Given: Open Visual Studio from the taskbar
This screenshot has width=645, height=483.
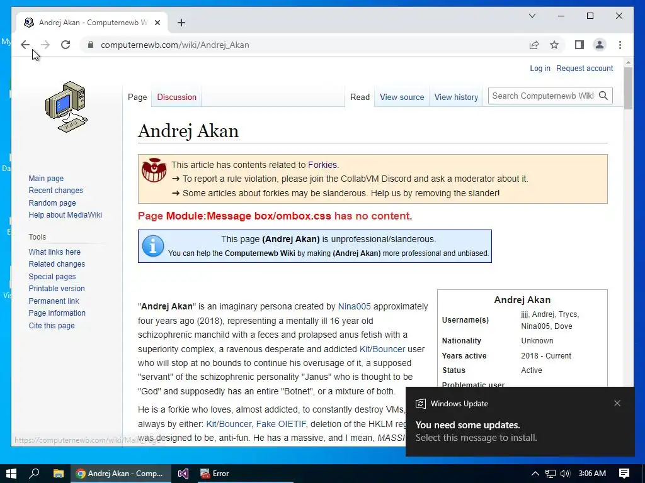Looking at the screenshot, I should click(x=183, y=474).
